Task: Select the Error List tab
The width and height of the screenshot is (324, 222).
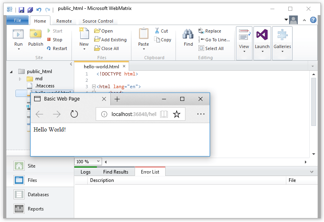Action: [x=150, y=172]
